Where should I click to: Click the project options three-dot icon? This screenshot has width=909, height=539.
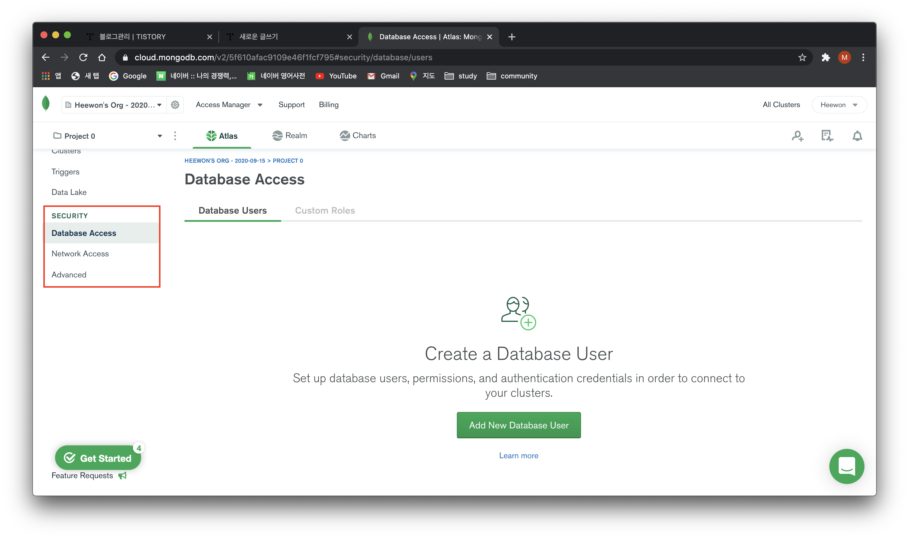[175, 136]
